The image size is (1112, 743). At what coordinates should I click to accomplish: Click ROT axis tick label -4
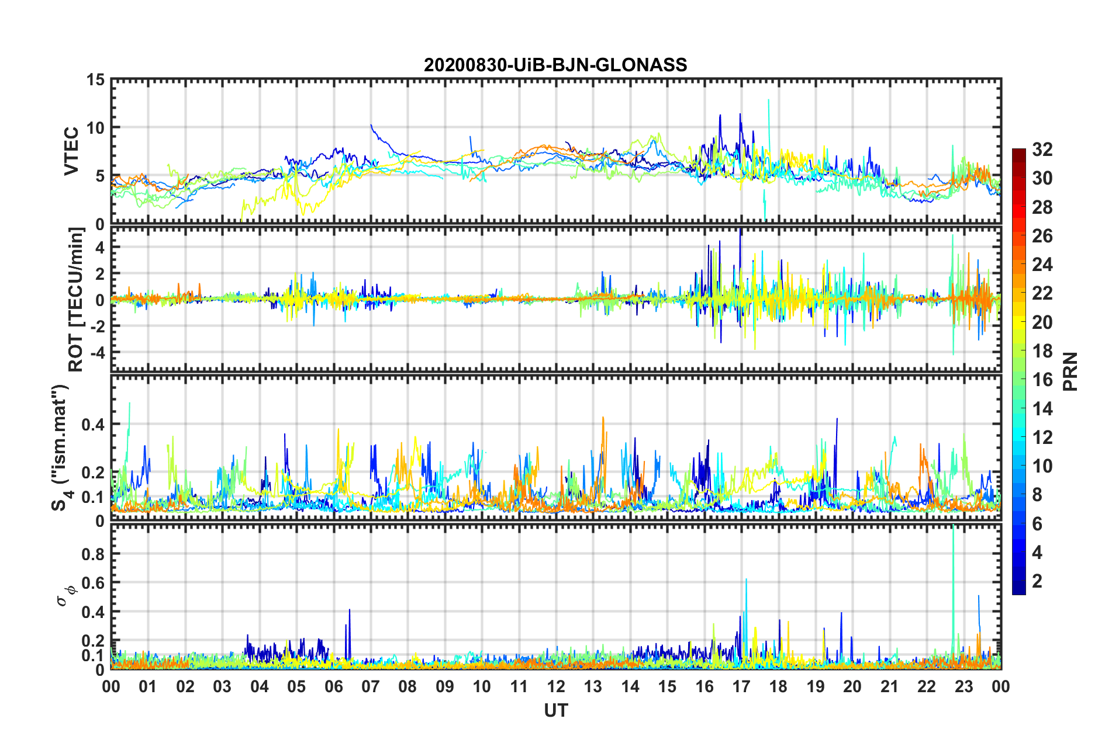pos(96,352)
